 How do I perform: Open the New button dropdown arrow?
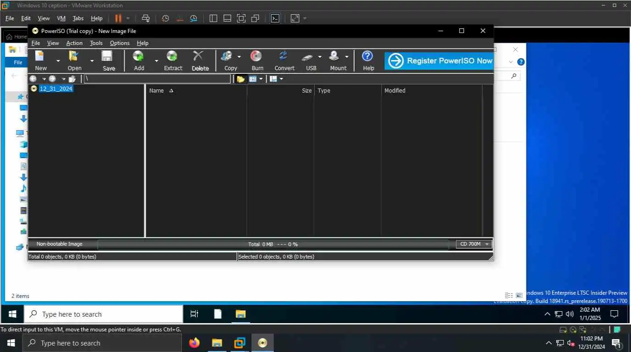58,61
